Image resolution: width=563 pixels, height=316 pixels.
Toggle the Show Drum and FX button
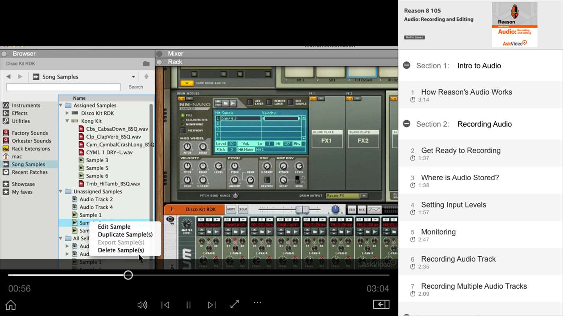click(187, 83)
